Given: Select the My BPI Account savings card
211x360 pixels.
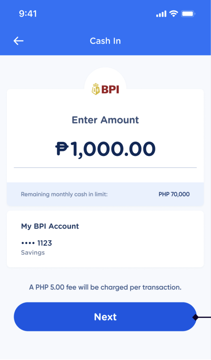Looking at the screenshot, I should (105, 239).
